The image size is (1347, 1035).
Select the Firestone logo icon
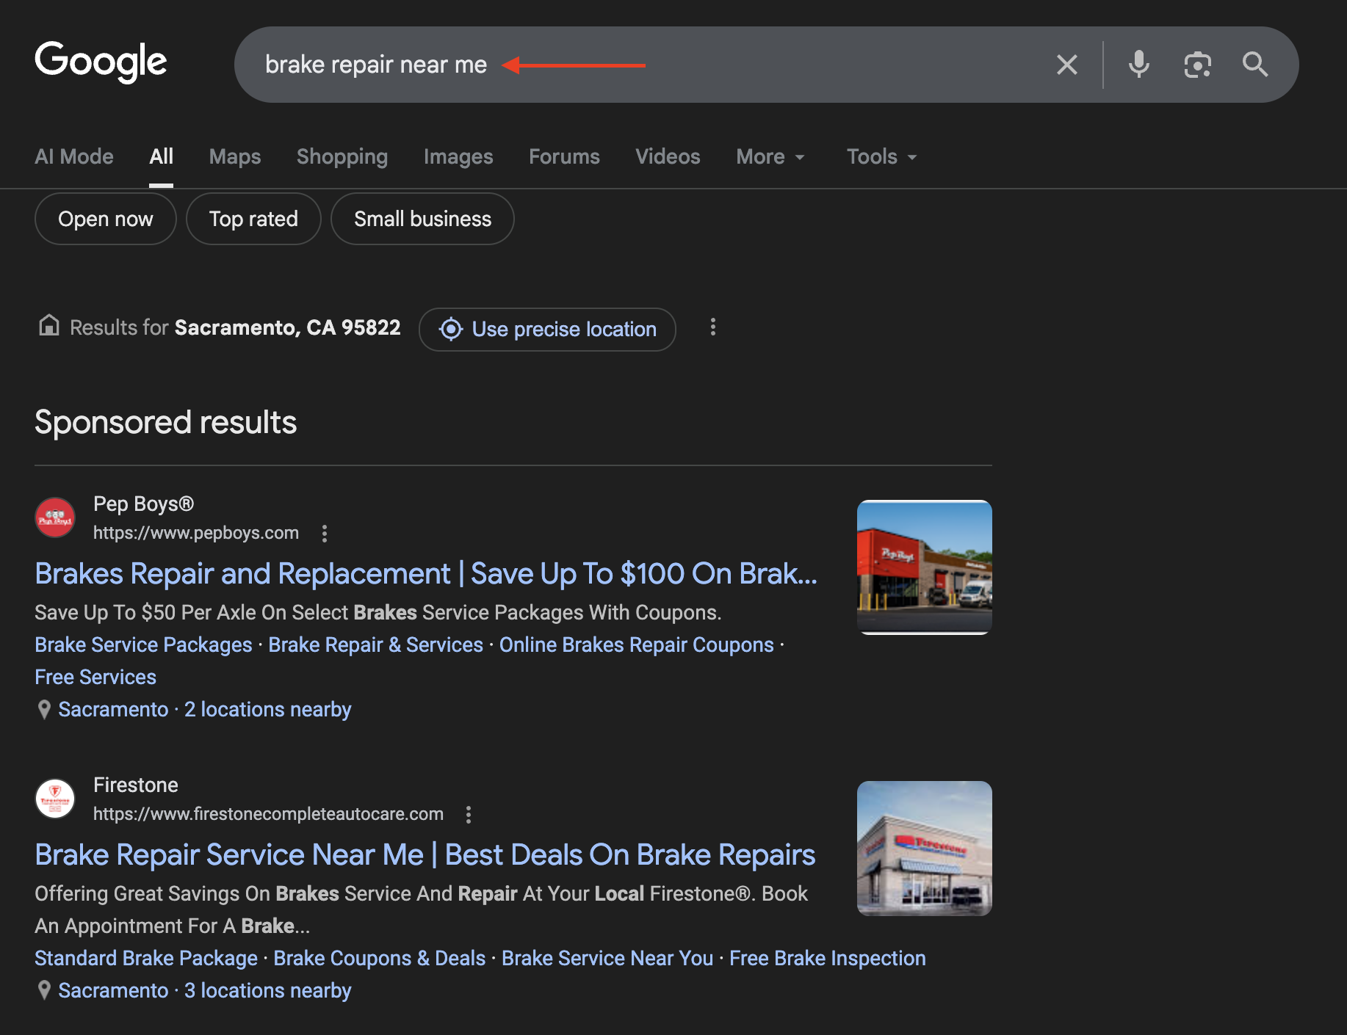coord(54,798)
